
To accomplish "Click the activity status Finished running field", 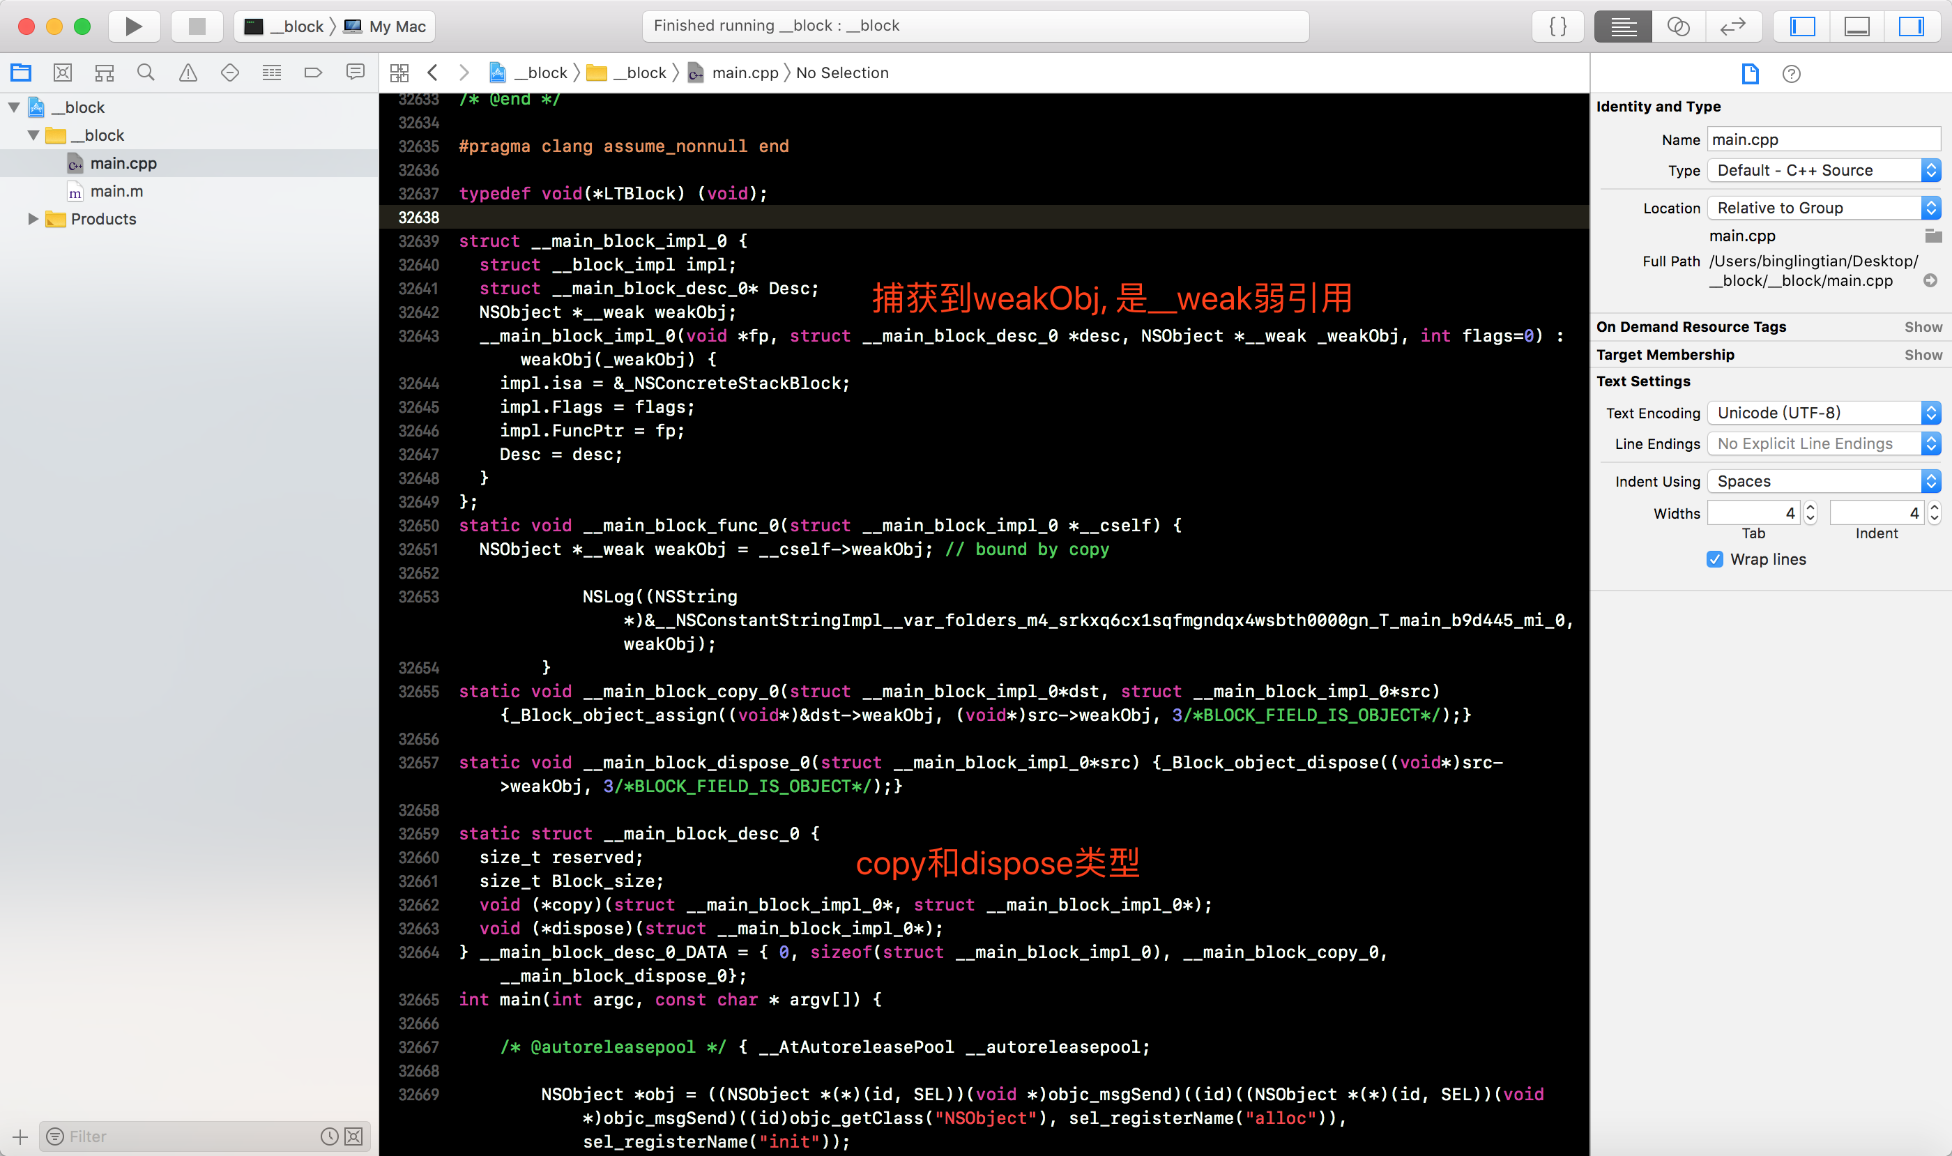I will [x=975, y=26].
